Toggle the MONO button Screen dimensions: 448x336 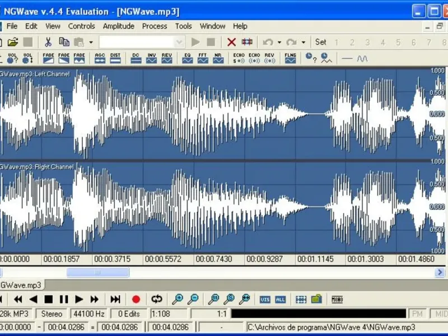[337, 300]
